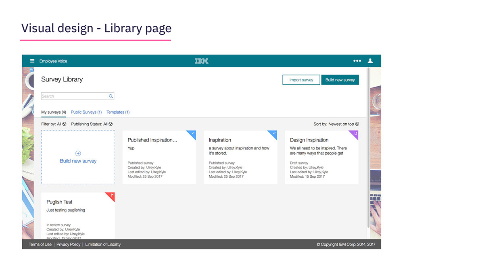
Task: Click the blue checkmark badge on Published Inspiration card
Action: click(x=191, y=135)
